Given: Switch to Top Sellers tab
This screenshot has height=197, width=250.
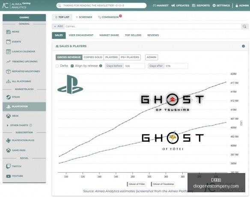Looking at the screenshot, I should 133,35.
